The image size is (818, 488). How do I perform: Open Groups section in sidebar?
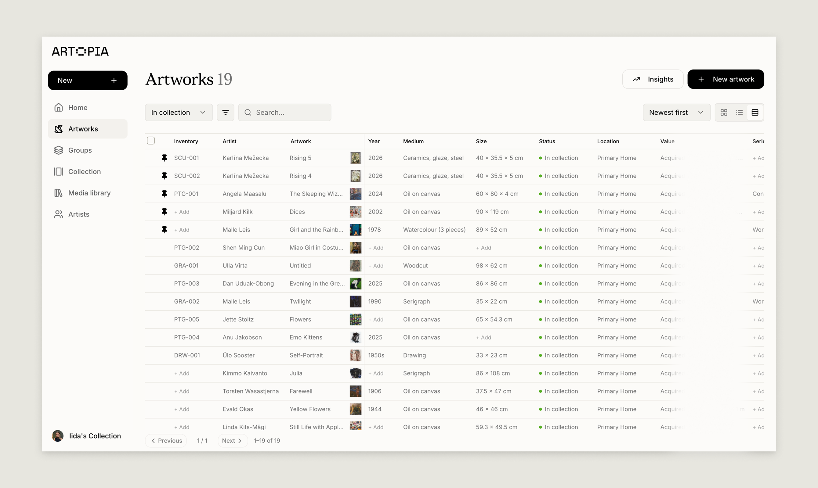click(88, 150)
